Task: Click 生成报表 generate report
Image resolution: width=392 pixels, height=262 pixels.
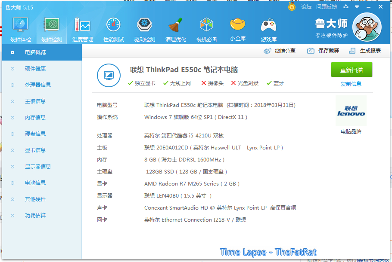Action: (x=365, y=51)
